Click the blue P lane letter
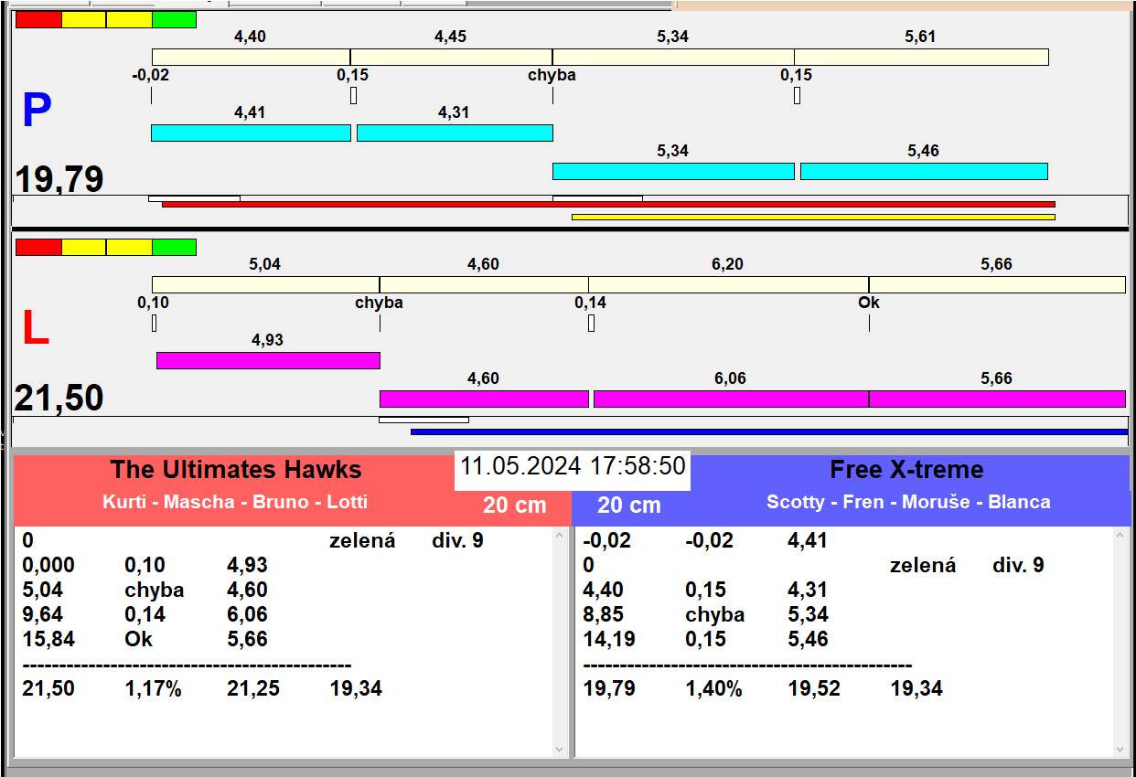1136x777 pixels. [x=36, y=112]
